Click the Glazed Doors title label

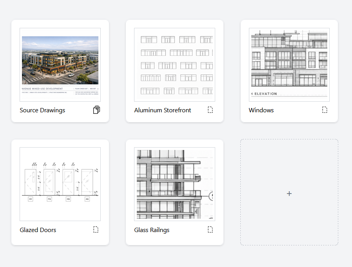point(38,230)
